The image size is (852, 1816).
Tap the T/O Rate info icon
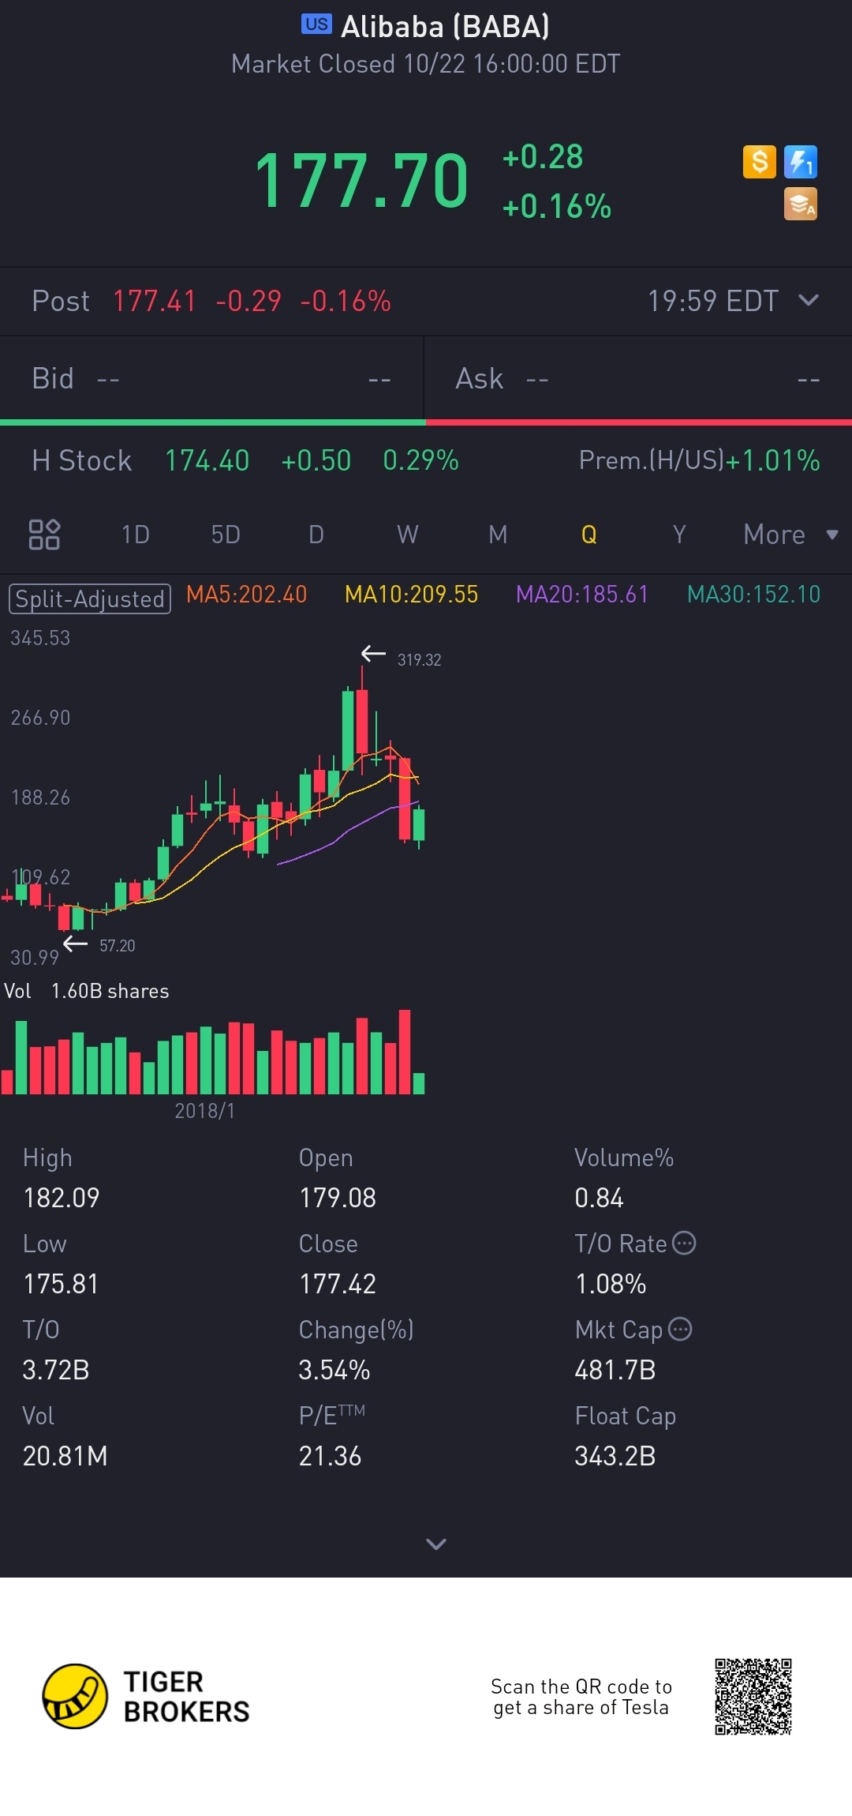pos(684,1243)
